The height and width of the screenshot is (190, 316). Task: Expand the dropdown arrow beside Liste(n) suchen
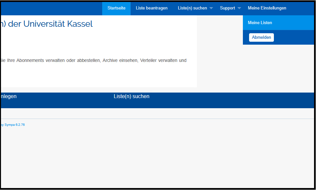(211, 8)
